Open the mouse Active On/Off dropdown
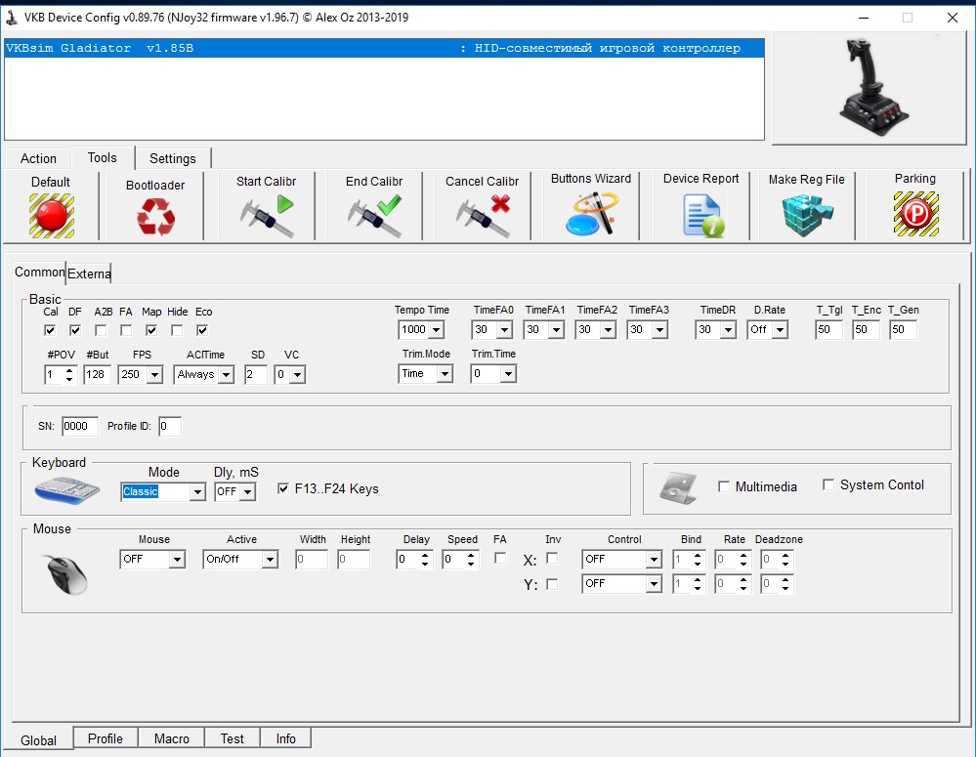Image resolution: width=976 pixels, height=757 pixels. coord(270,560)
